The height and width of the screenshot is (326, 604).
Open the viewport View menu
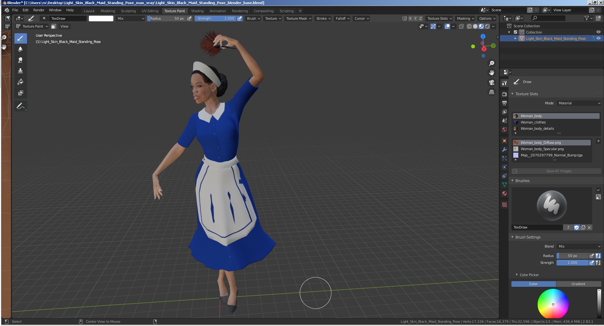point(64,26)
